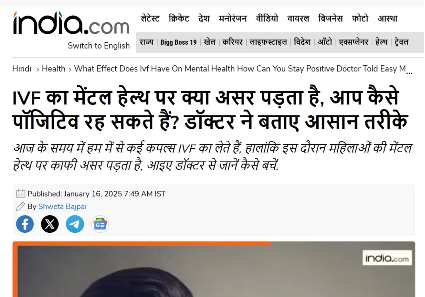425x297 pixels.
Task: Share article on Facebook icon
Action: tap(25, 224)
